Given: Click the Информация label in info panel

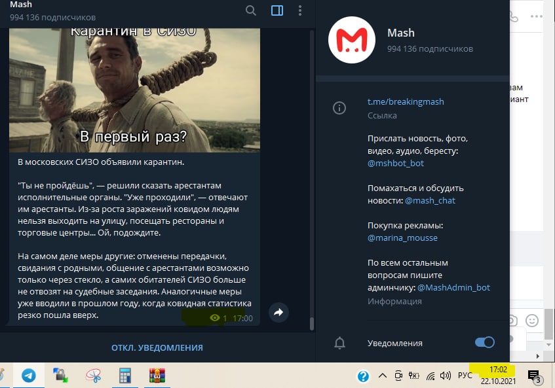Looking at the screenshot, I should click(394, 302).
